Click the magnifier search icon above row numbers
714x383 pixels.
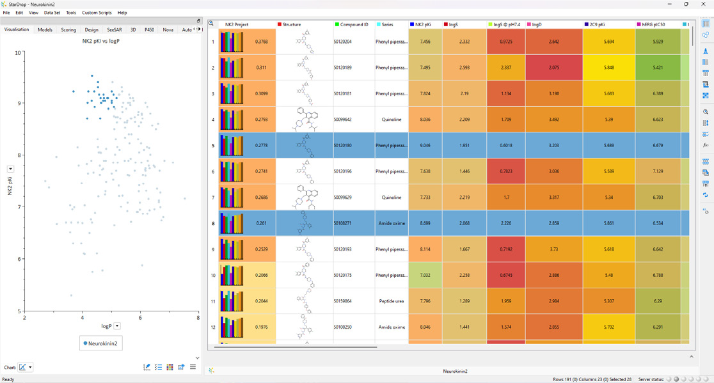pyautogui.click(x=211, y=24)
